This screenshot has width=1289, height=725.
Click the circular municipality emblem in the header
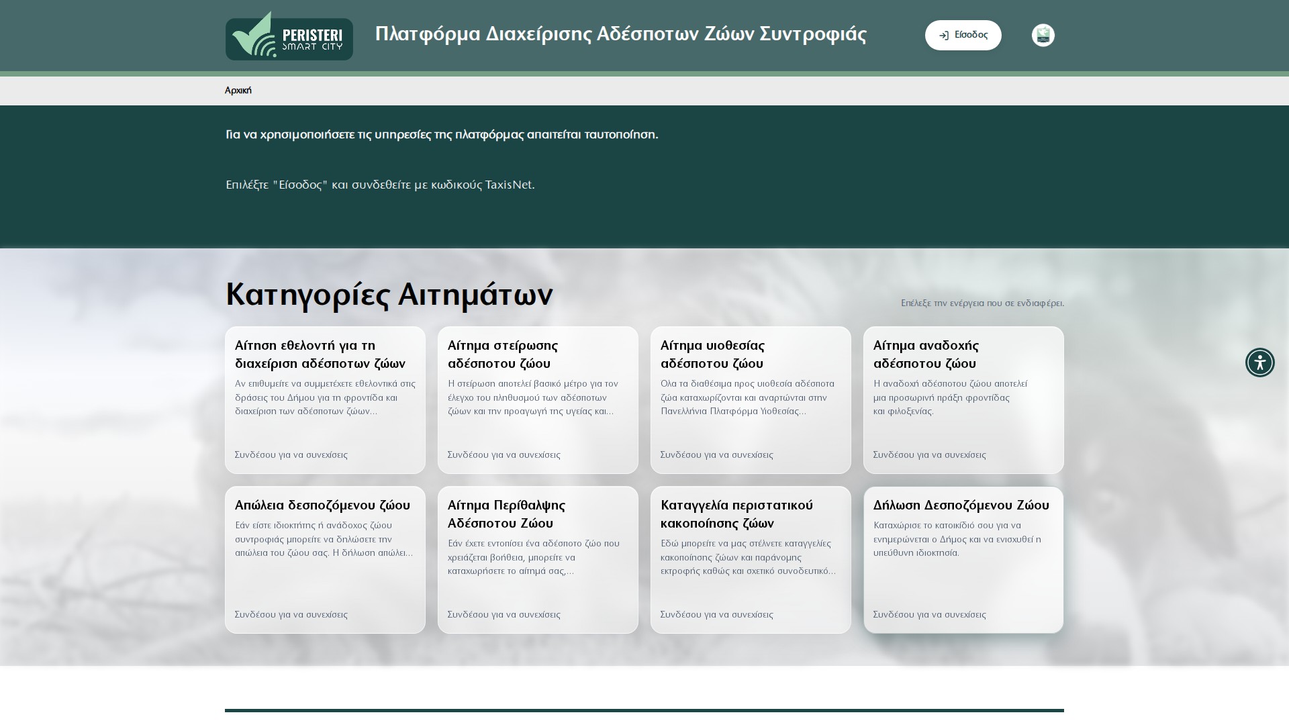pyautogui.click(x=1043, y=35)
